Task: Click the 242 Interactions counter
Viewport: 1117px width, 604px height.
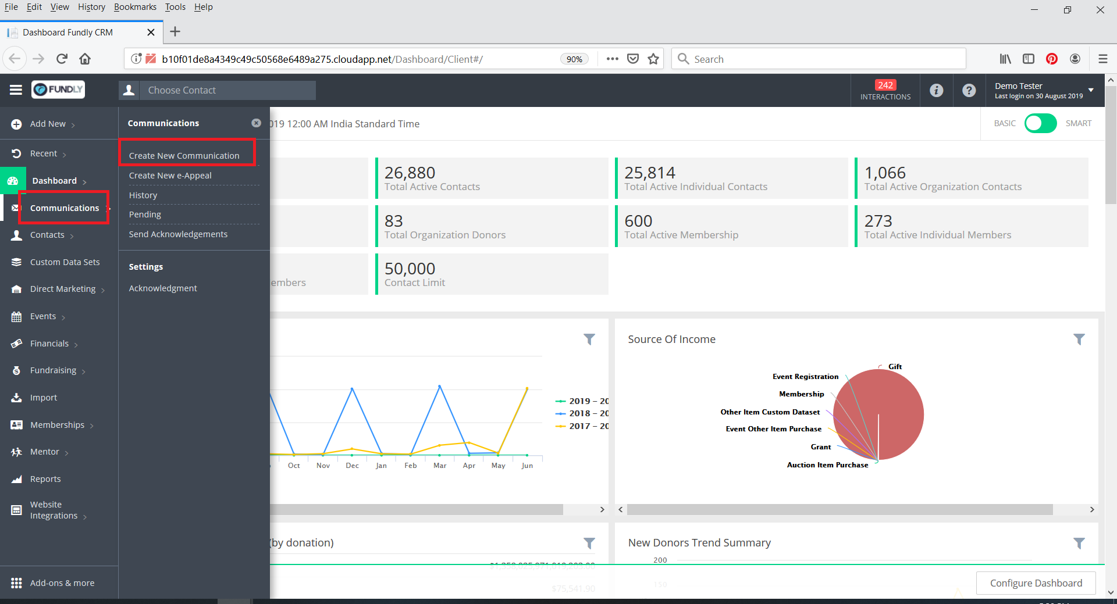Action: tap(885, 90)
